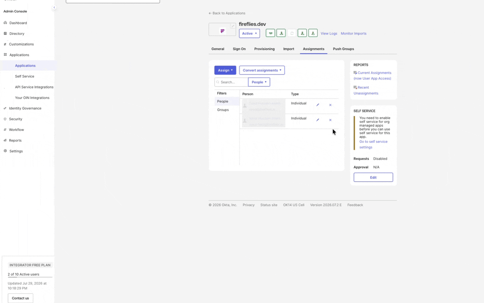Viewport: 484px width, 303px height.
Task: Click the Customizations icon in sidebar
Action: 5,44
